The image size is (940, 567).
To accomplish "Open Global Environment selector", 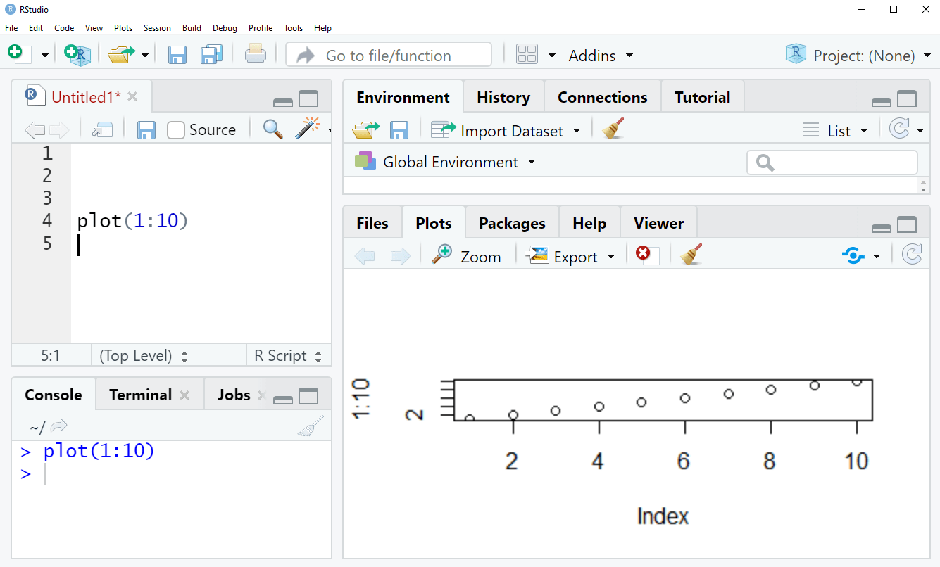I will 445,162.
